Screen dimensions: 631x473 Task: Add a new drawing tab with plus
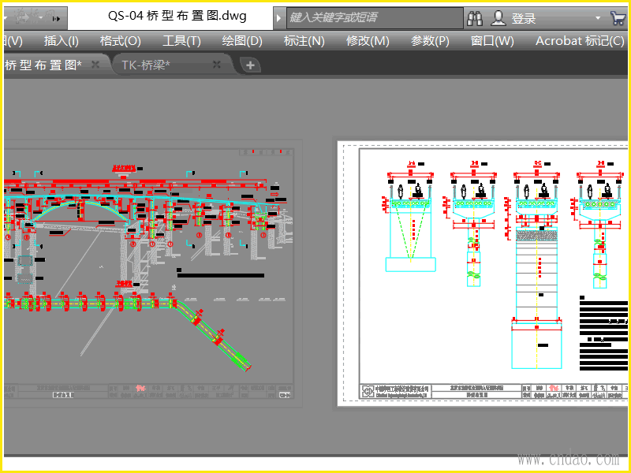point(250,65)
